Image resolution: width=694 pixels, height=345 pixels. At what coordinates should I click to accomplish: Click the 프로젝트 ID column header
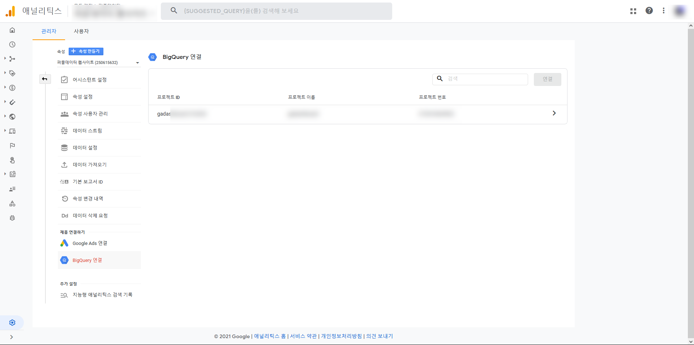coord(168,97)
